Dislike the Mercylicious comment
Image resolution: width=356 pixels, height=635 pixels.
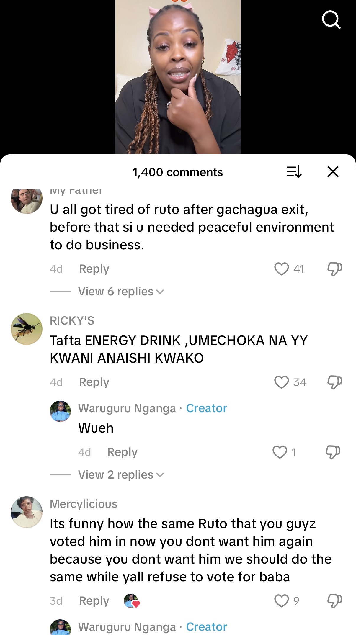(x=334, y=601)
